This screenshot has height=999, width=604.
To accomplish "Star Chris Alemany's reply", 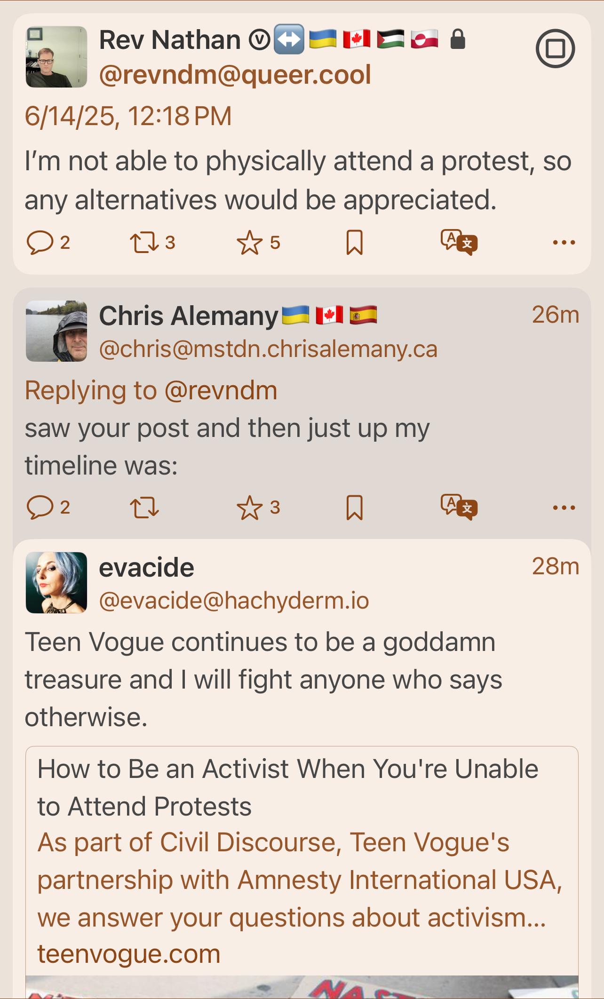I will coord(249,507).
